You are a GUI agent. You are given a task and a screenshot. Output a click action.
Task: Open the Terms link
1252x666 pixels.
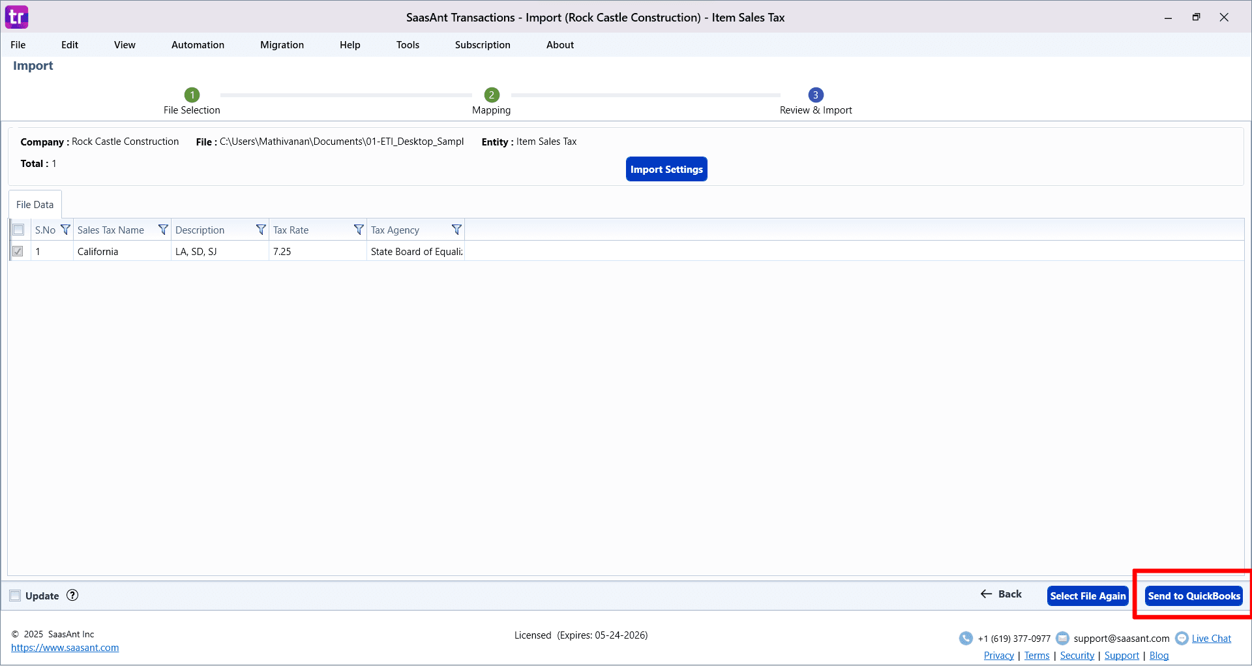pos(1037,656)
